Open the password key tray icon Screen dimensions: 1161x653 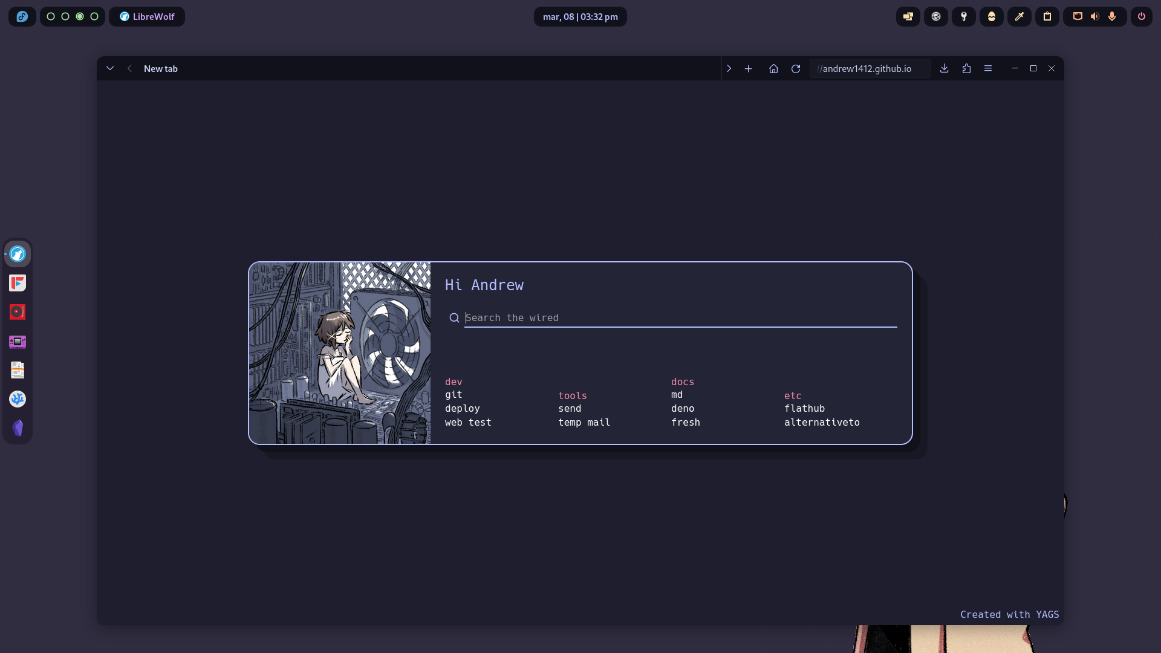coord(964,16)
